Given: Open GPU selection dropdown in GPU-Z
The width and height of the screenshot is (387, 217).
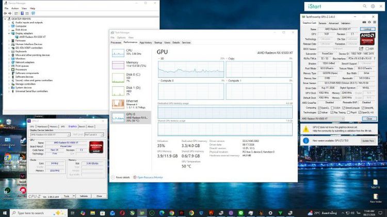Looking at the screenshot, I should (x=323, y=119).
